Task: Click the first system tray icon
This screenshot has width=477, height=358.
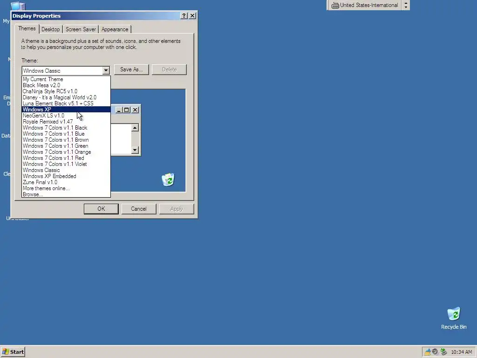Action: tap(428, 352)
